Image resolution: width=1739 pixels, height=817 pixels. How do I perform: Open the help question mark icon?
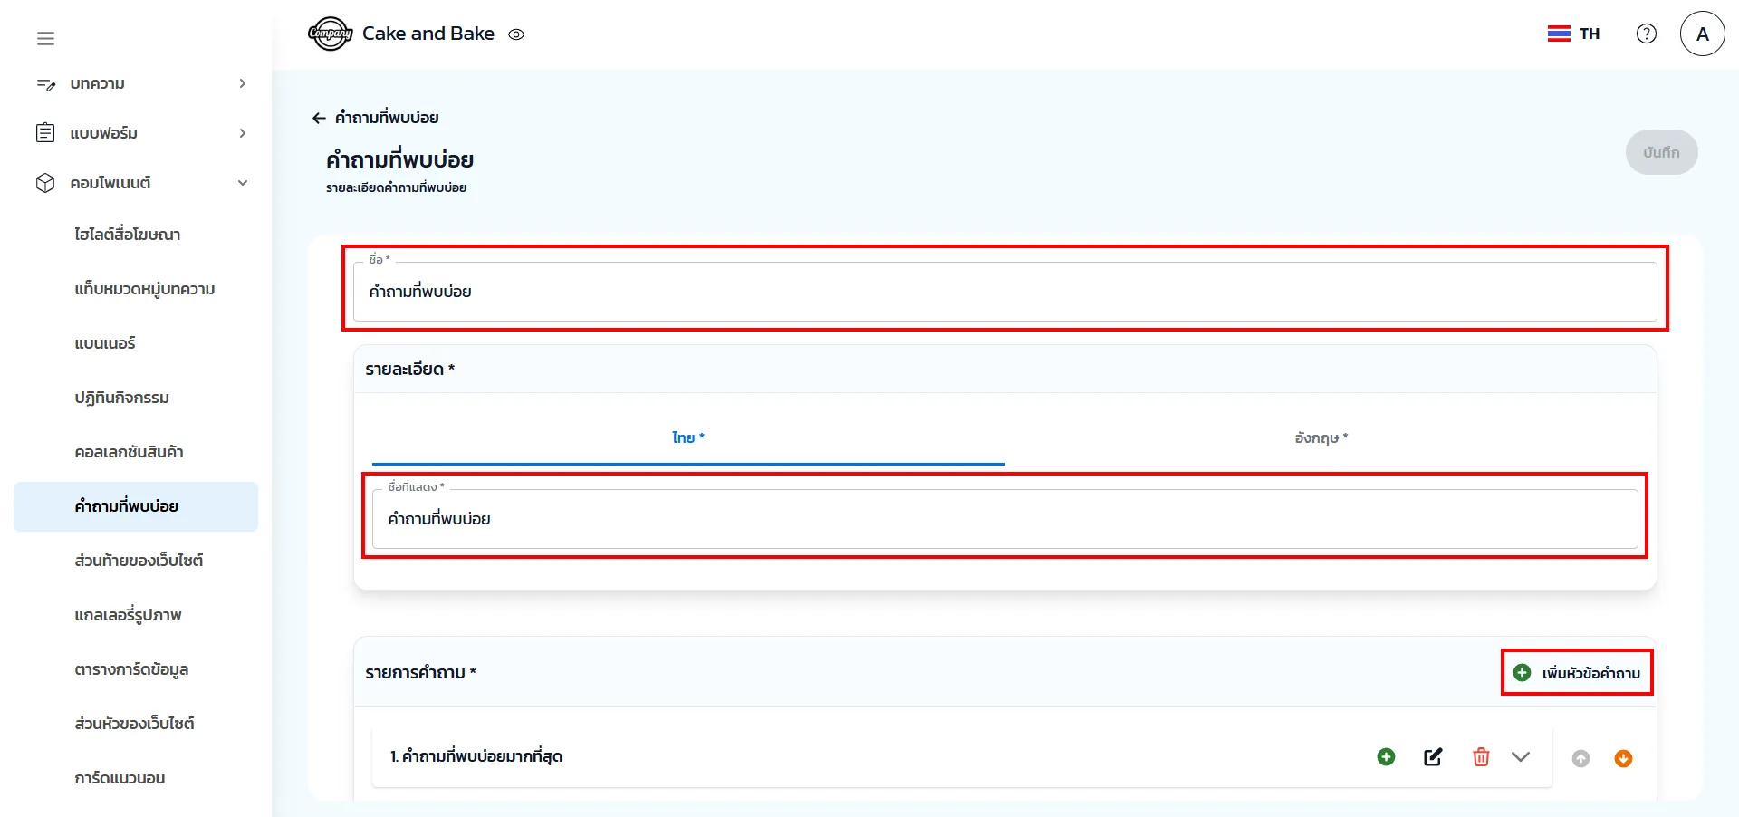tap(1646, 34)
